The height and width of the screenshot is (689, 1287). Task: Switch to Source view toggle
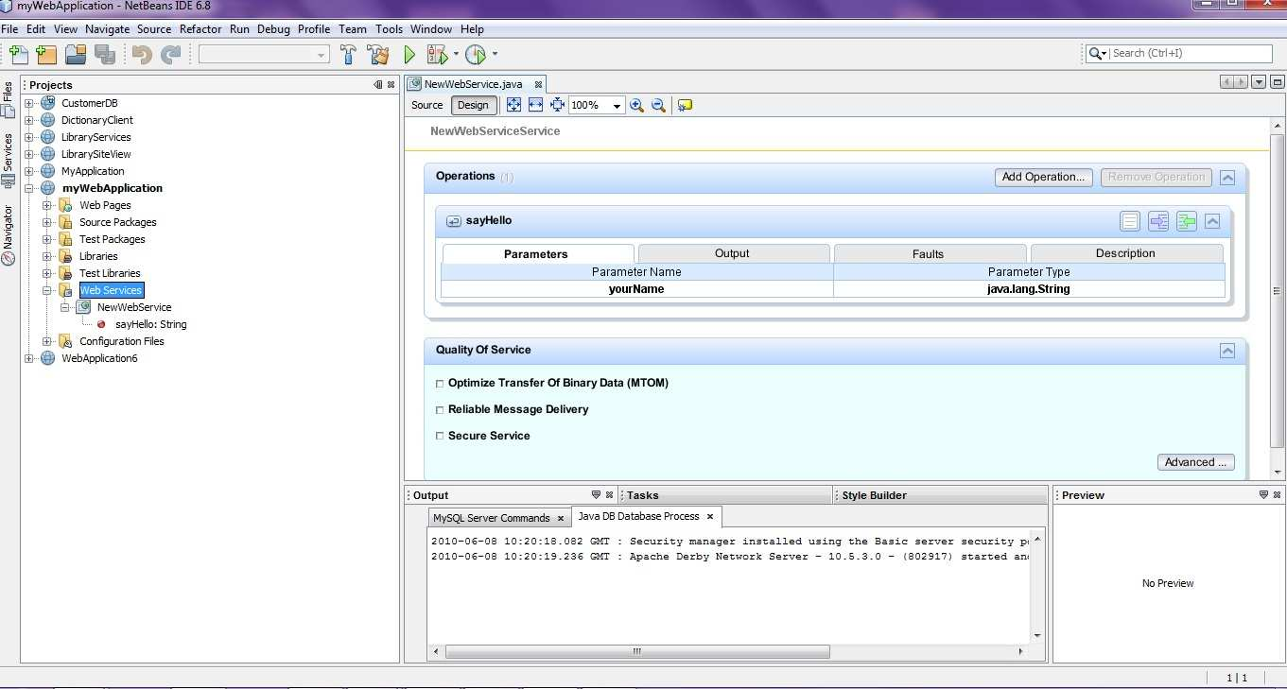click(427, 105)
